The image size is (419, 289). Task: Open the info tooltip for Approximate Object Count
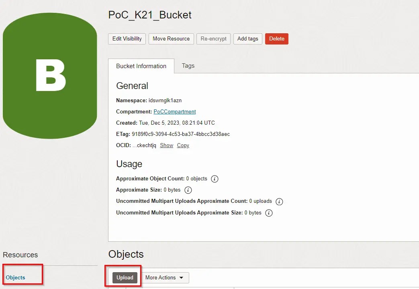pos(214,179)
